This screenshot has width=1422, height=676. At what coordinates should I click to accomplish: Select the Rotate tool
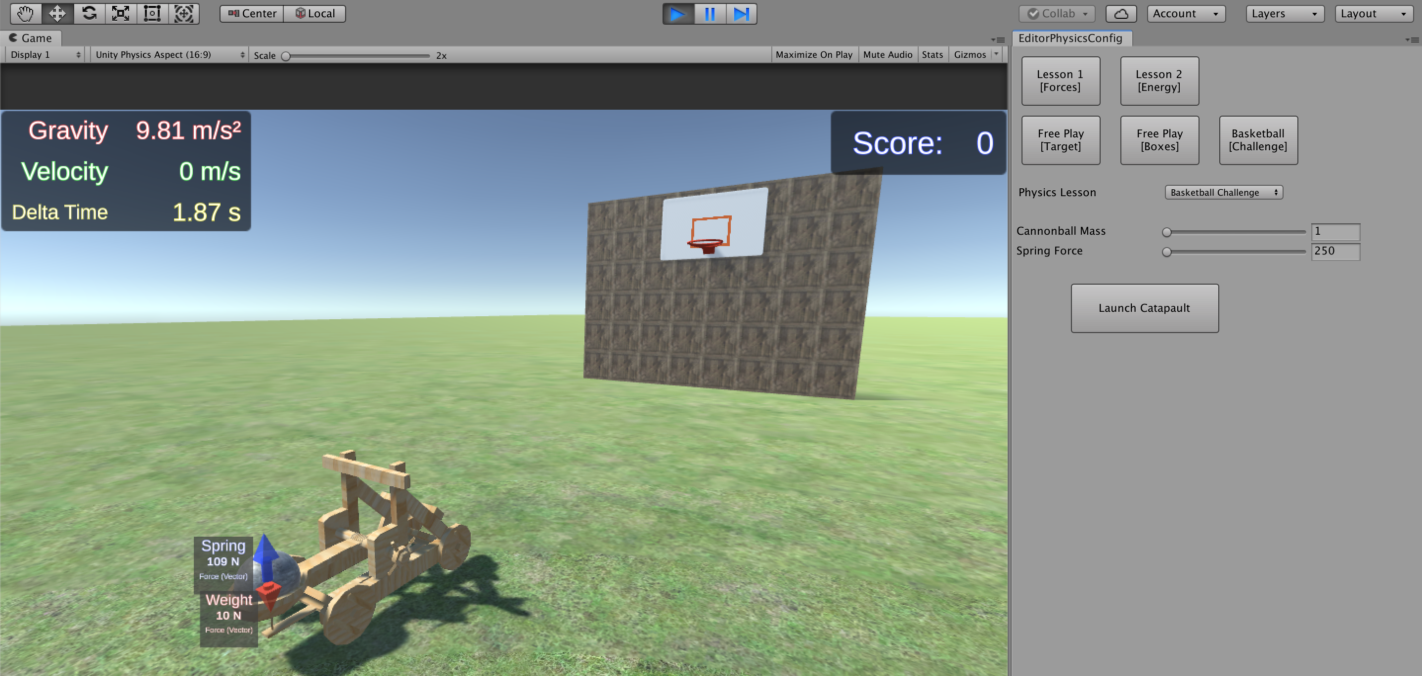[x=89, y=13]
